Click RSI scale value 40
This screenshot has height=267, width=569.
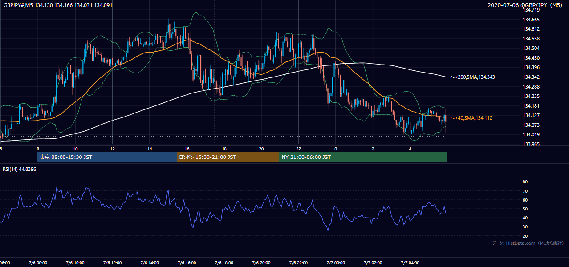(x=525, y=218)
